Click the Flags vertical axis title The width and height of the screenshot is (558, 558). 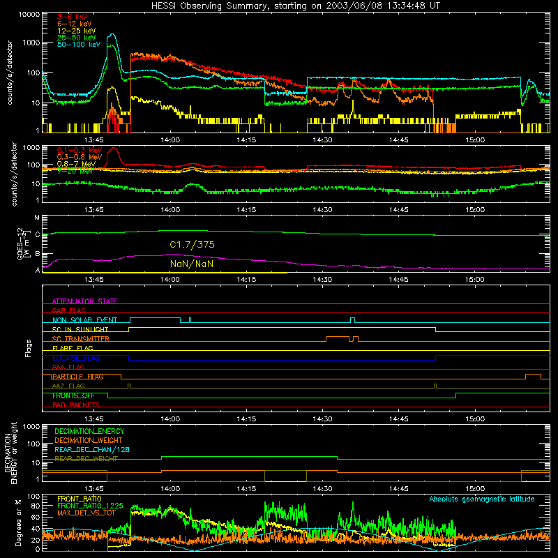point(28,348)
